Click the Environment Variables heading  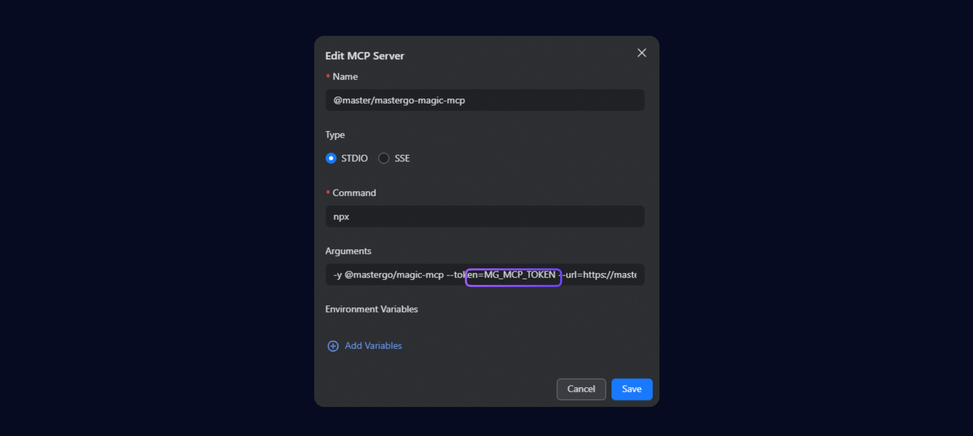point(371,309)
